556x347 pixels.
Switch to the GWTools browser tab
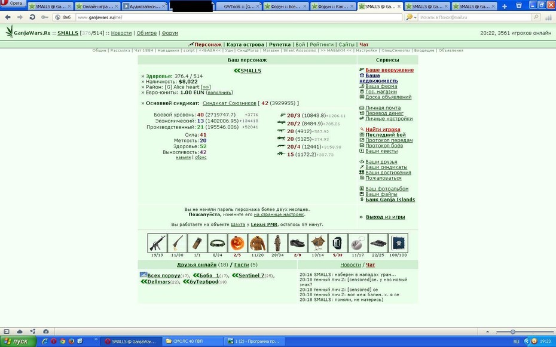point(239,7)
